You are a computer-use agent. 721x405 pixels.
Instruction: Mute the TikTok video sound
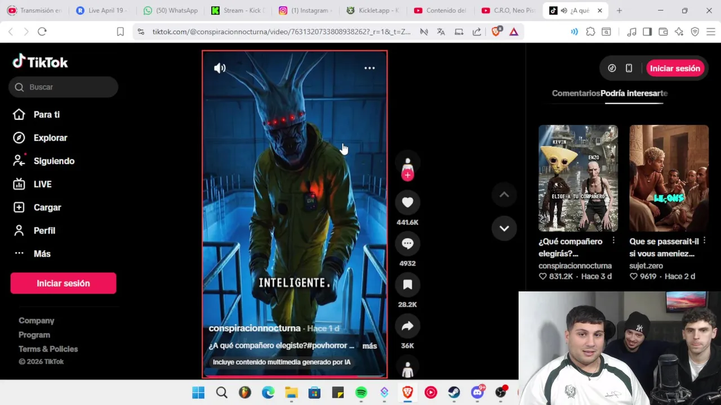click(220, 68)
